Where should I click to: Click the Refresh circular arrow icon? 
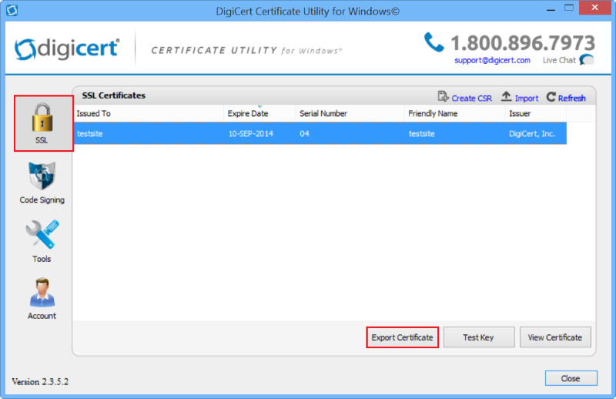coord(551,97)
